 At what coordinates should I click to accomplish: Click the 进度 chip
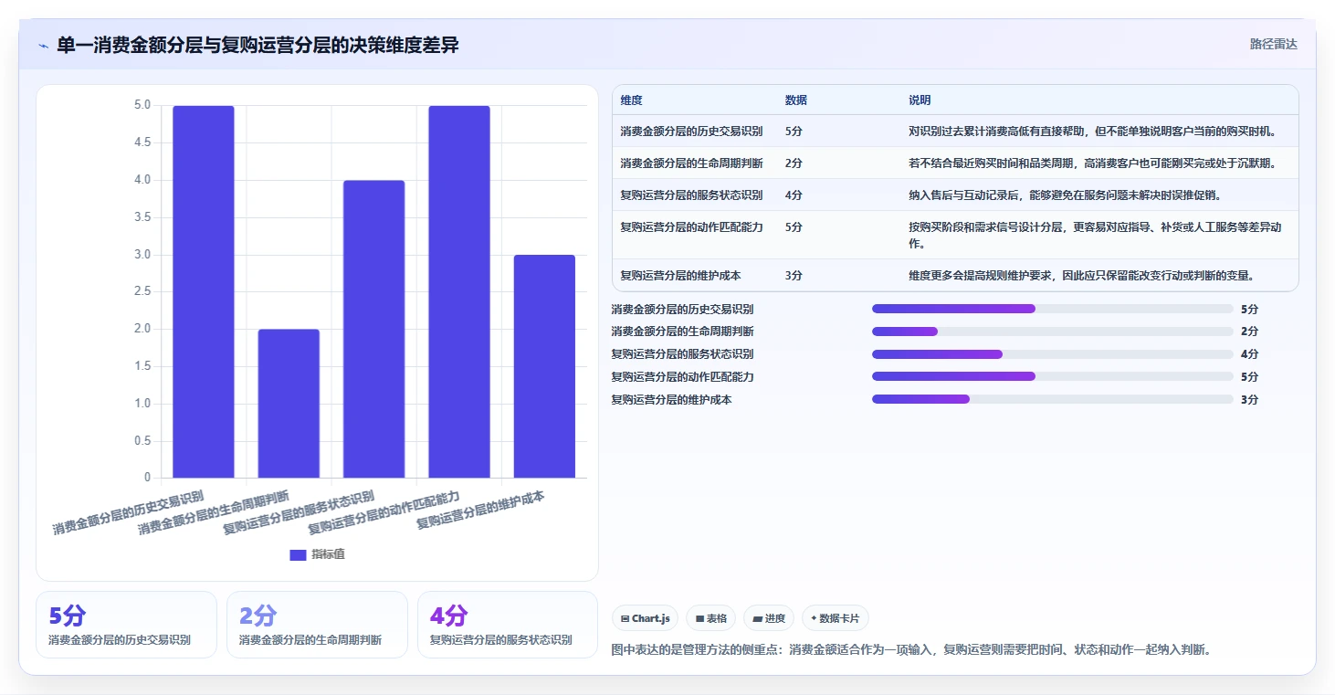click(x=769, y=618)
